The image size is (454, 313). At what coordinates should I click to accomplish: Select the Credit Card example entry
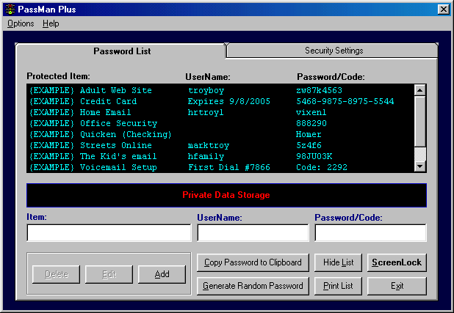[108, 101]
